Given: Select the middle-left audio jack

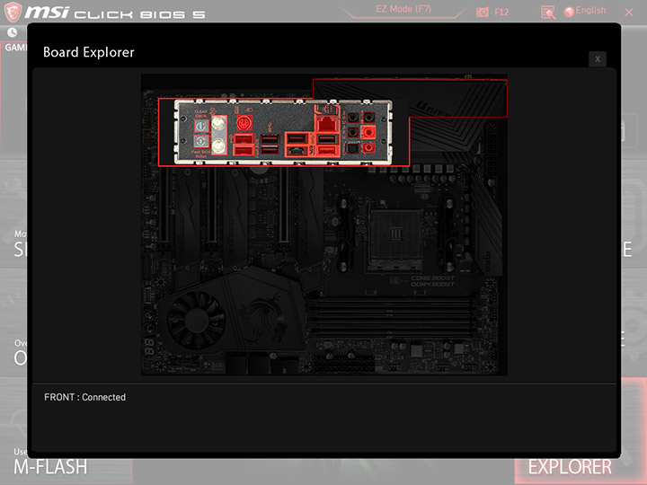Looking at the screenshot, I should click(x=353, y=132).
